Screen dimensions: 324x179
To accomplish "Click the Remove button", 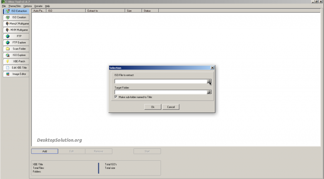I will (99, 151).
